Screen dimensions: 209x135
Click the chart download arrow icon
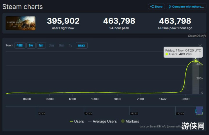pyautogui.click(x=200, y=44)
